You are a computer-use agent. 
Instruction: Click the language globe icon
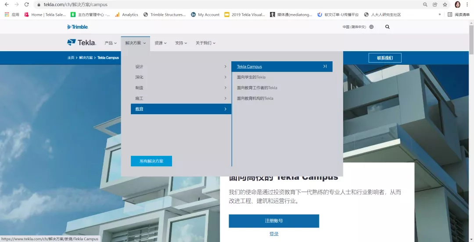click(x=372, y=27)
